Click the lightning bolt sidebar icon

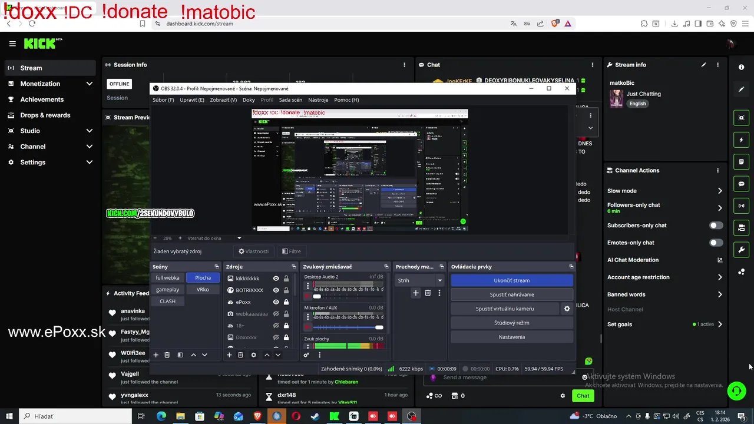pyautogui.click(x=742, y=140)
